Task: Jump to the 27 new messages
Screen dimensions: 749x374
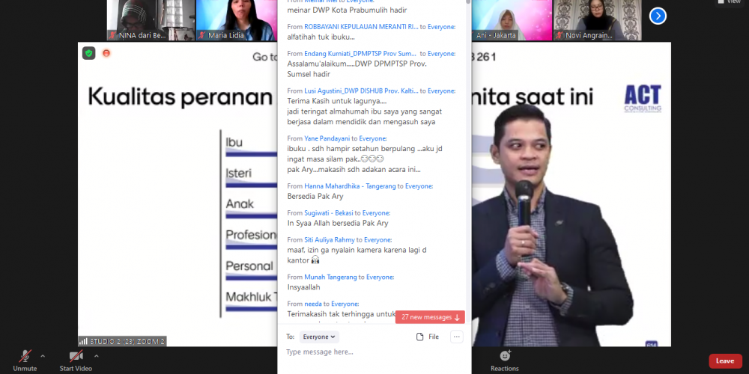Action: point(430,317)
